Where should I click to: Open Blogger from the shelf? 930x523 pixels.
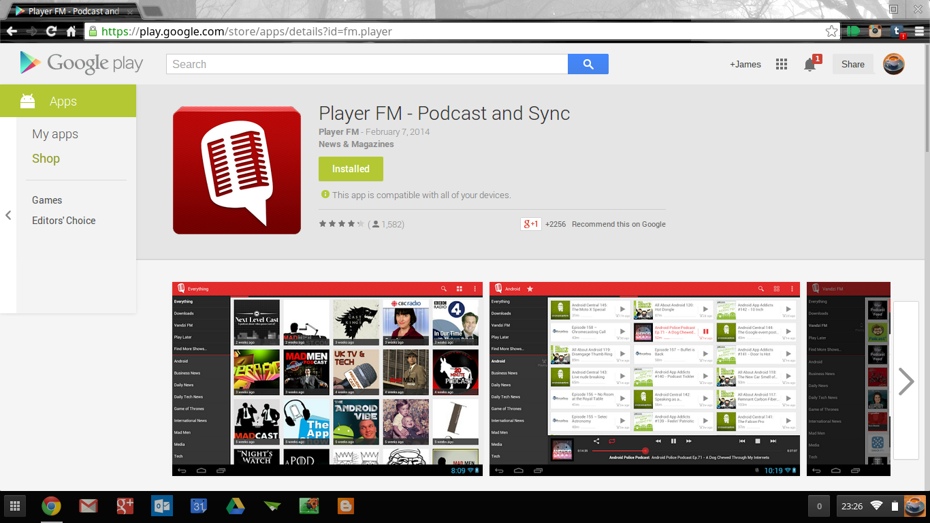click(346, 506)
